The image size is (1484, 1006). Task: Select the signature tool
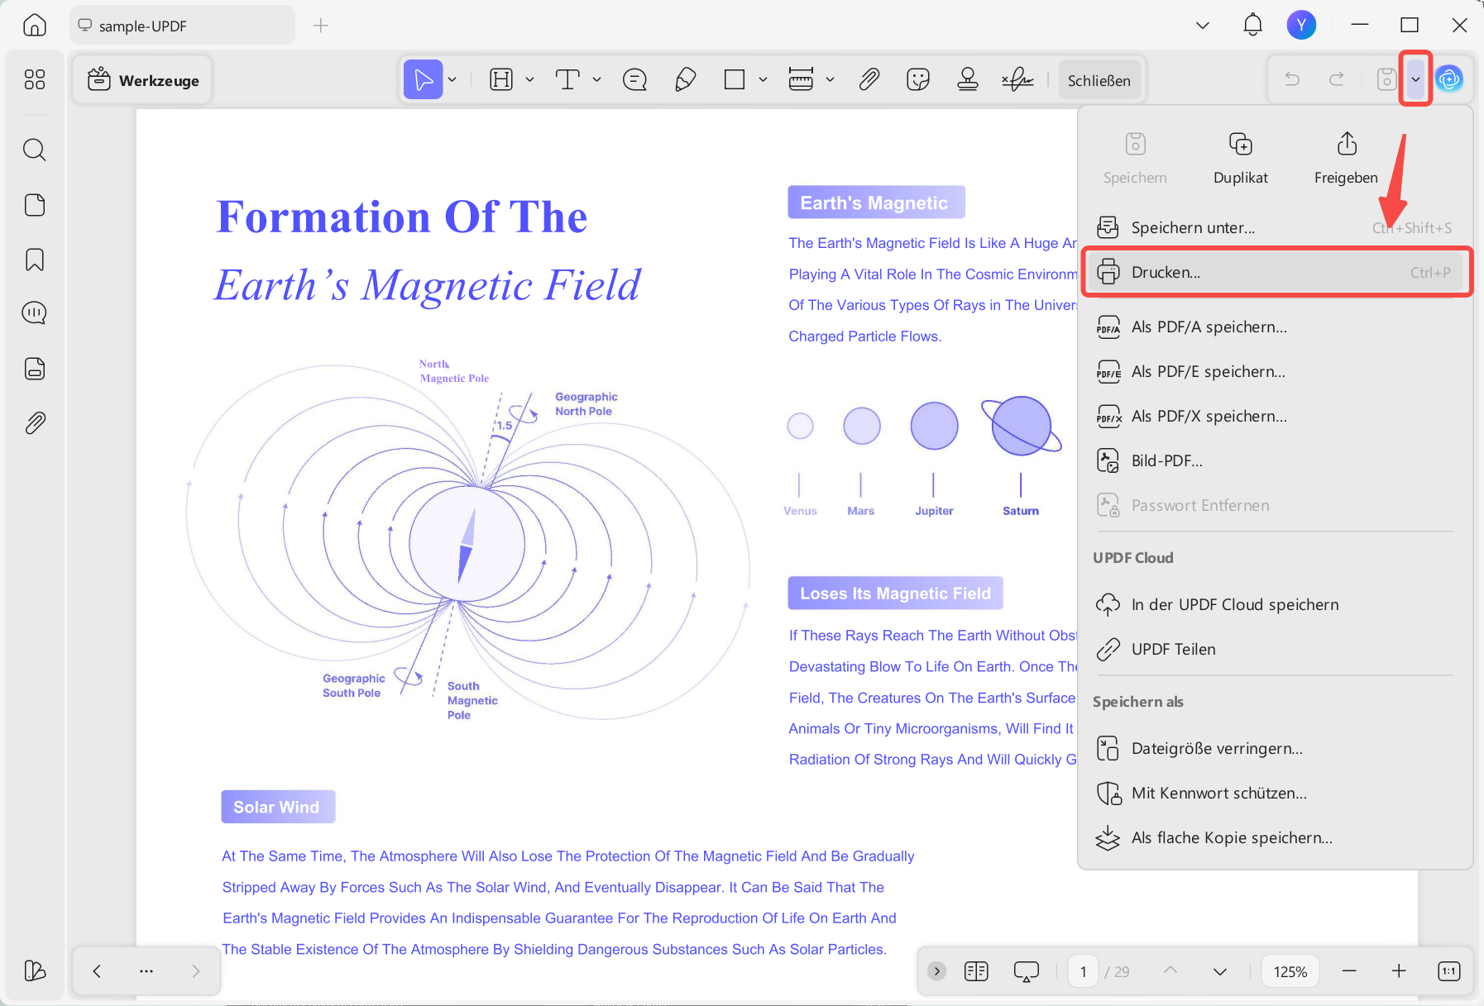1017,80
